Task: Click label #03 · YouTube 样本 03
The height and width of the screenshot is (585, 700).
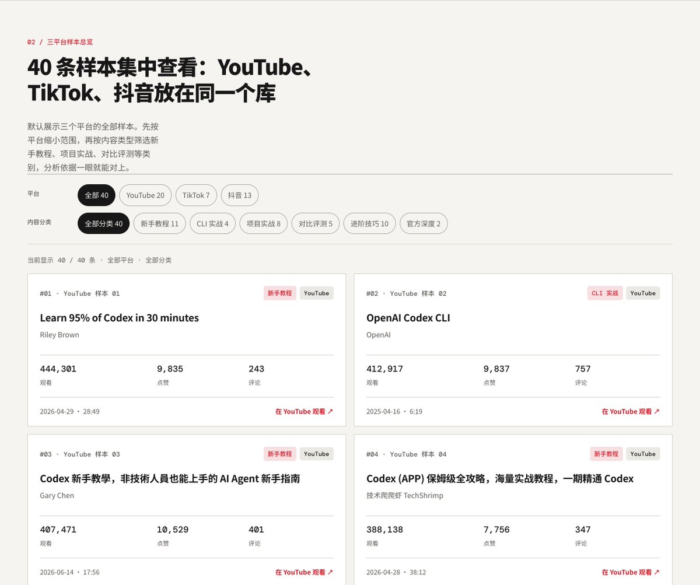Action: click(80, 454)
